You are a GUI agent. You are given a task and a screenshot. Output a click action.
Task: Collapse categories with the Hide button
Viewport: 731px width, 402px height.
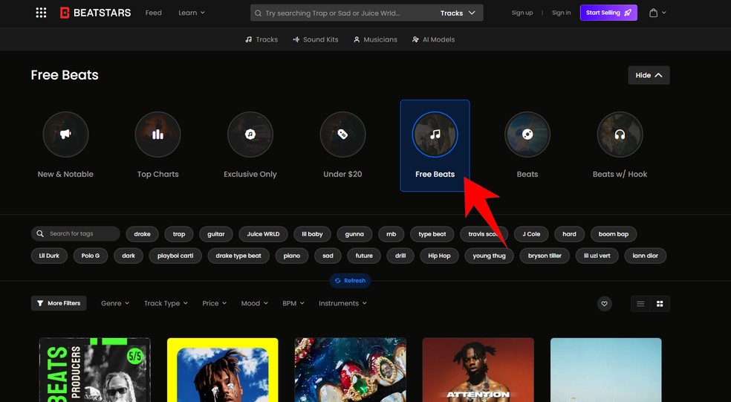coord(649,75)
